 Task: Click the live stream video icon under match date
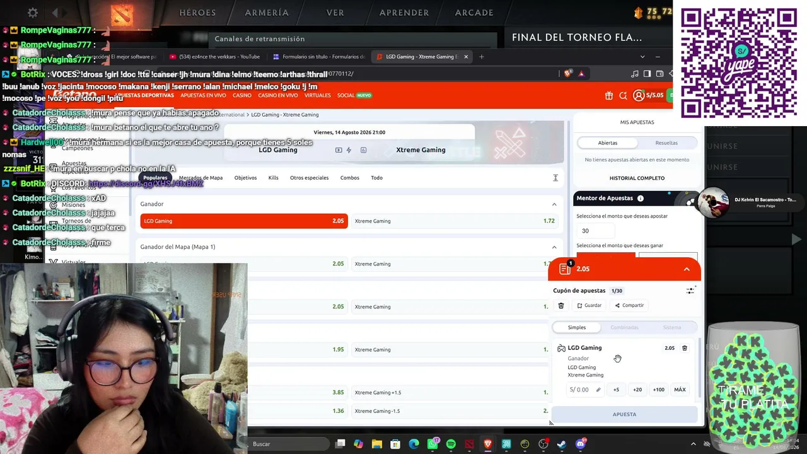339,150
